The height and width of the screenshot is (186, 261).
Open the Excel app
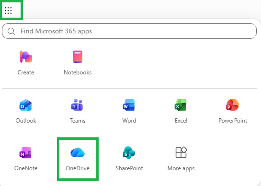pos(181,111)
